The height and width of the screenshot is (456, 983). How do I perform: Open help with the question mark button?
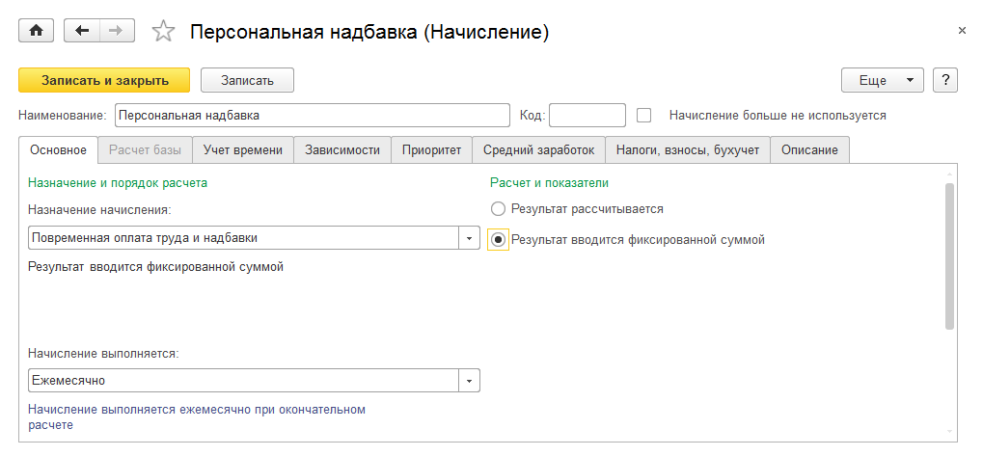[x=945, y=80]
